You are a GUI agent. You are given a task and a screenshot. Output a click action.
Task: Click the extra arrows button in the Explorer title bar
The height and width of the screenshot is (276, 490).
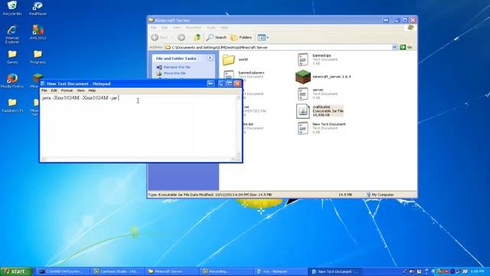point(386,20)
